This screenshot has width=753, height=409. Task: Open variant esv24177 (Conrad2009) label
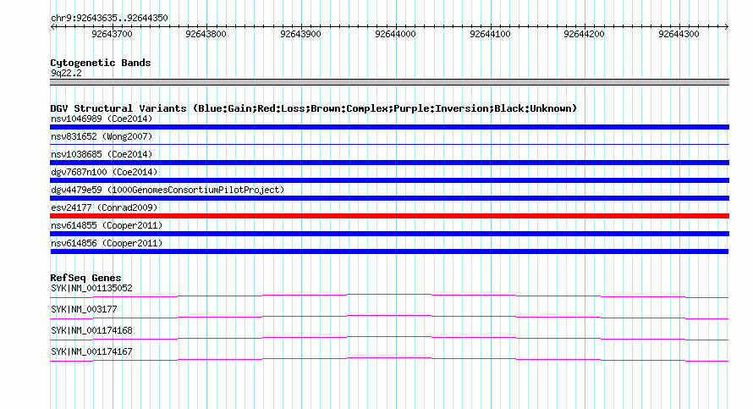tap(104, 207)
